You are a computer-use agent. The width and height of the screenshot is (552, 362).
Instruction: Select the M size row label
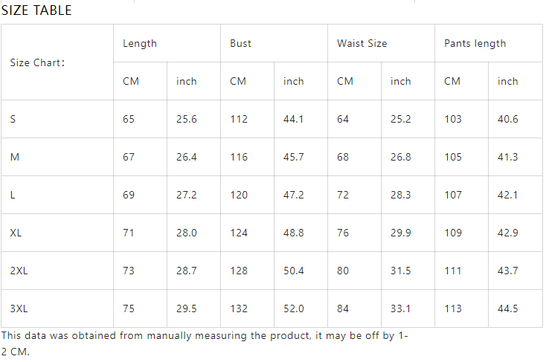15,157
